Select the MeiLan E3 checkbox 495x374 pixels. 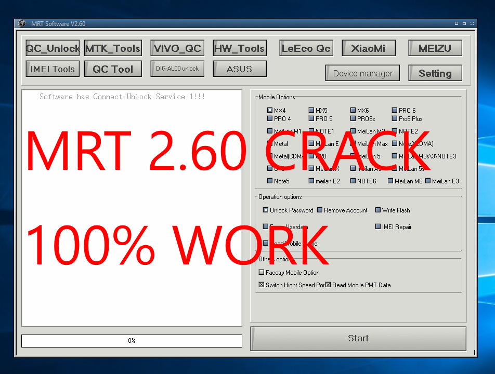pyautogui.click(x=428, y=181)
